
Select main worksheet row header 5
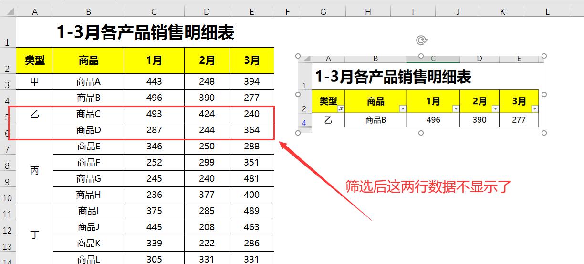pyautogui.click(x=8, y=114)
